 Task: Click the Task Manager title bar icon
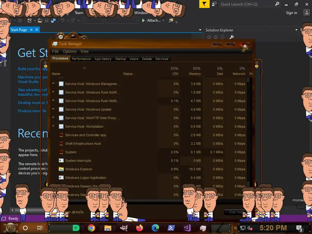point(55,44)
